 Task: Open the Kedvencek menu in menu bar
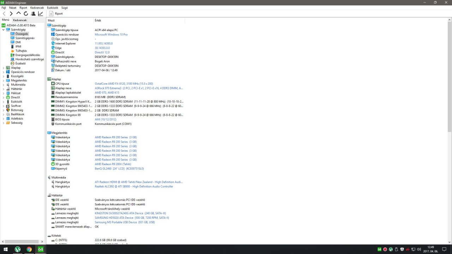(x=37, y=7)
